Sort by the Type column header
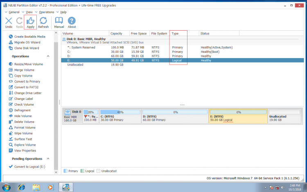The width and height of the screenshot is (307, 192). click(x=185, y=34)
